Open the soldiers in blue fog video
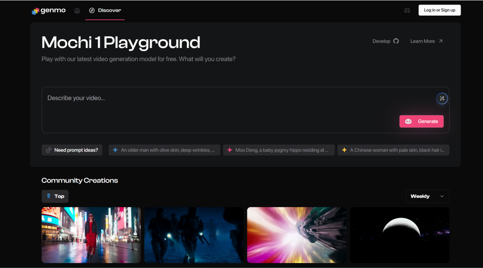This screenshot has width=483, height=268. (x=194, y=235)
